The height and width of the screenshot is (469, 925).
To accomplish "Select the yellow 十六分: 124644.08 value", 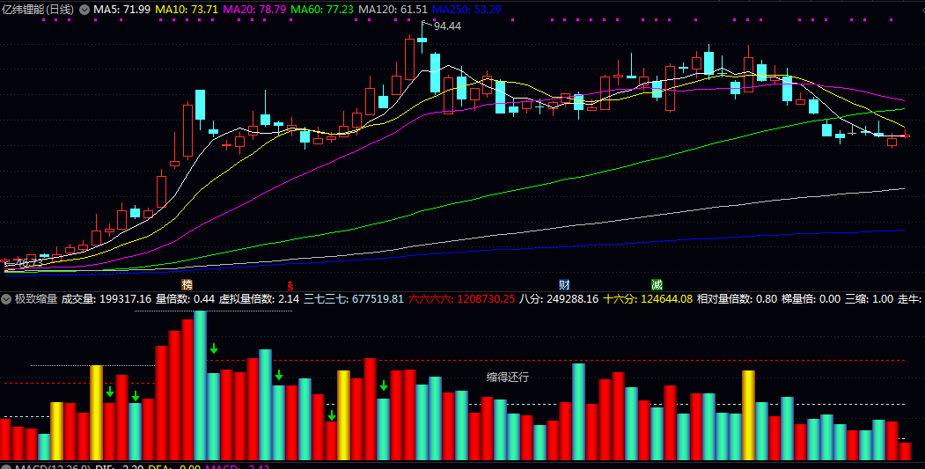I will 648,299.
